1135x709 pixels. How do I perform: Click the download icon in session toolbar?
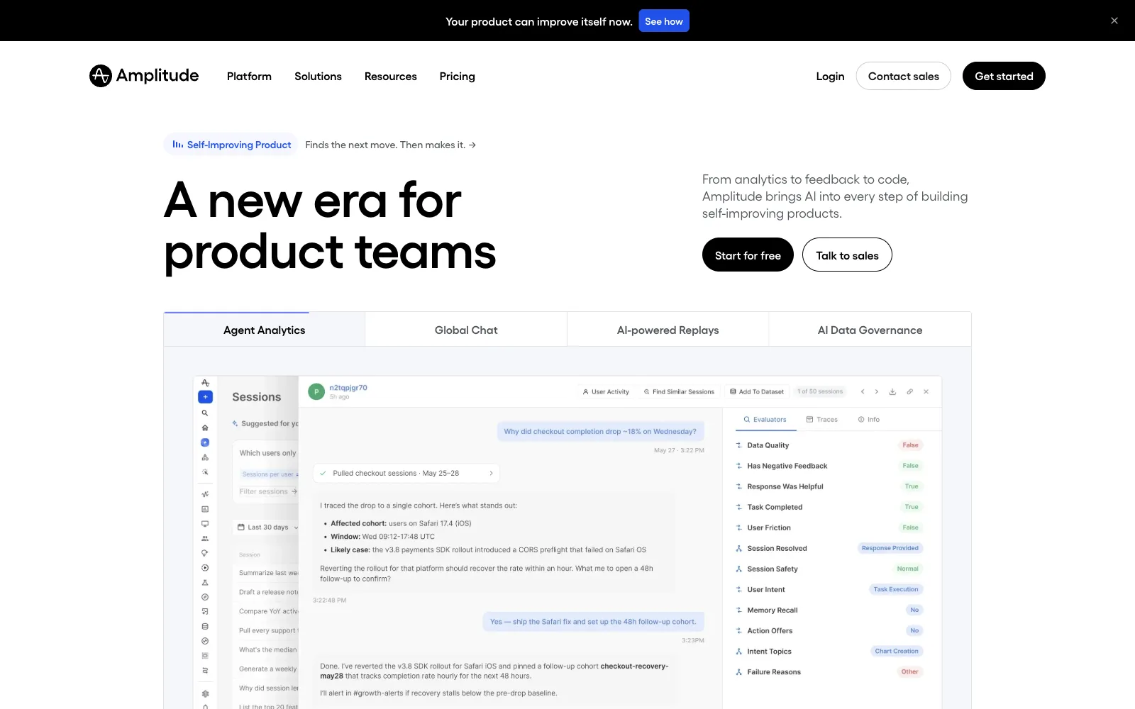pyautogui.click(x=892, y=391)
